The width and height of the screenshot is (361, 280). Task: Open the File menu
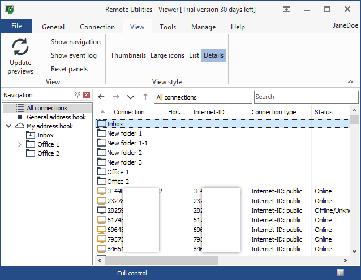(16, 26)
